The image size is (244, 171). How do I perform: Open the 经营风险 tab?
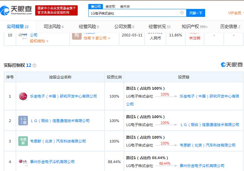point(89,27)
